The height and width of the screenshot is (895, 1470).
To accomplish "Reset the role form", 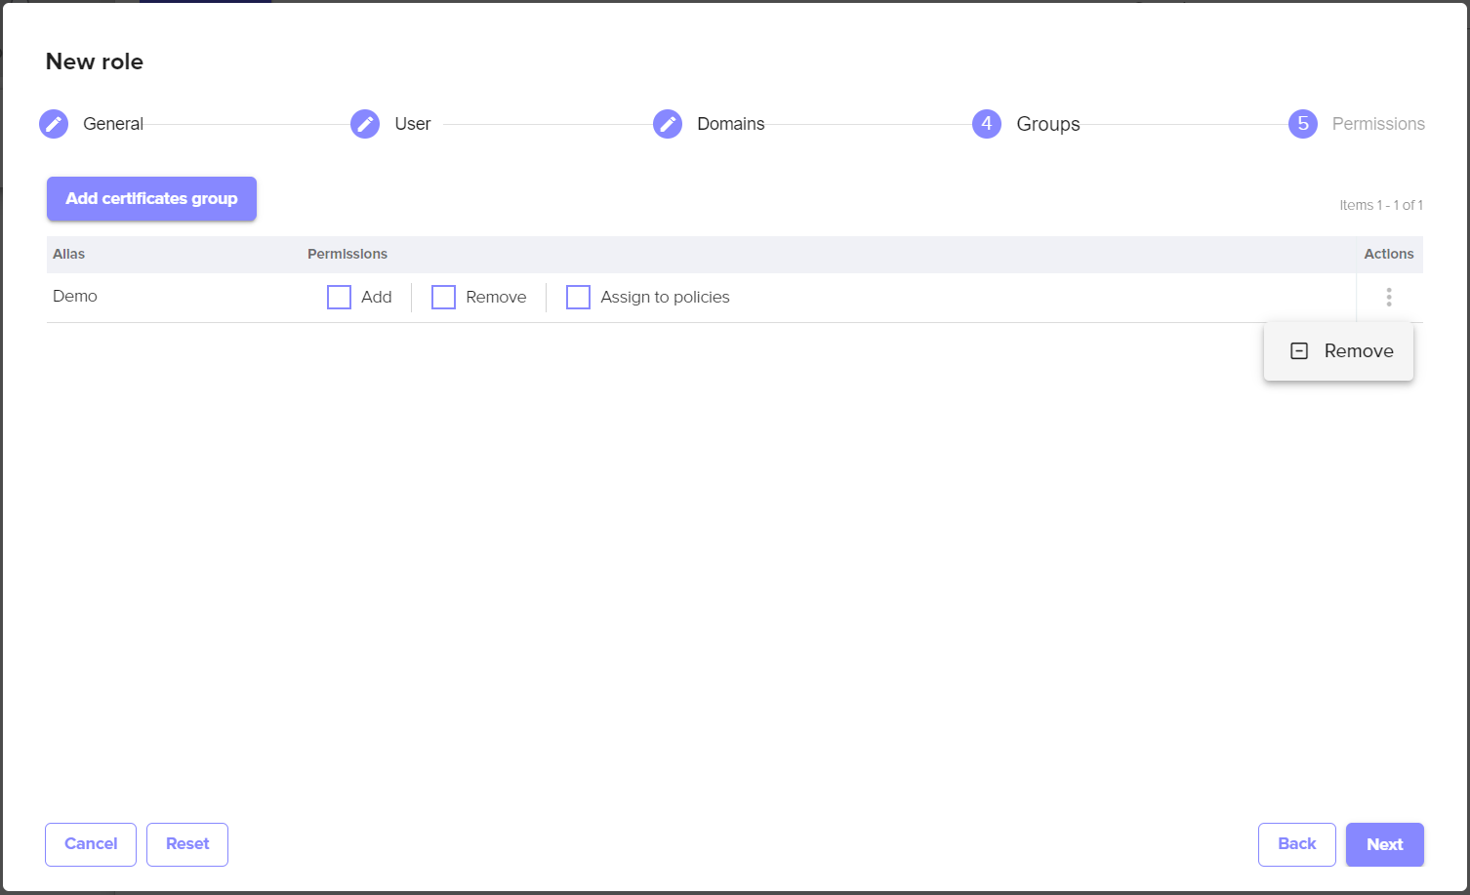I will (x=187, y=844).
